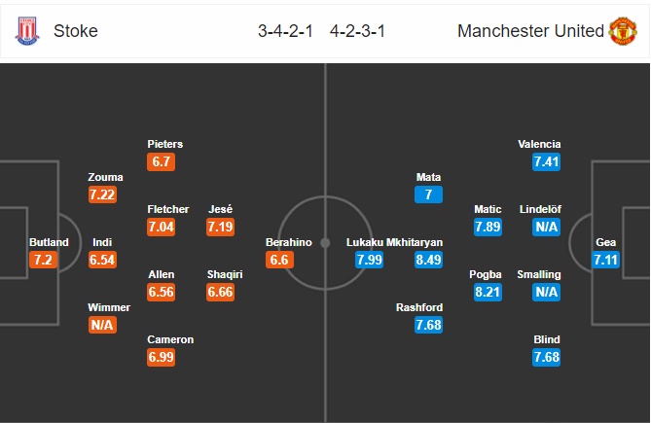The image size is (651, 423).
Task: Select Wimmer's N/A rating badge
Action: coord(102,325)
